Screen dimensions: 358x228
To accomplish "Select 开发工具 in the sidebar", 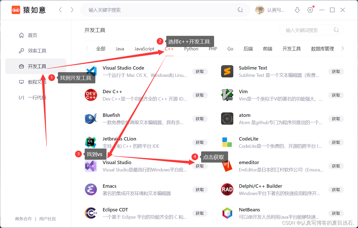I will (36, 66).
